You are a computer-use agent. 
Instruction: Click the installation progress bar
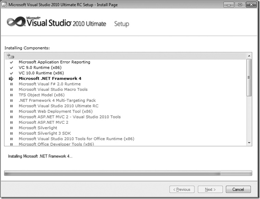tap(128, 173)
